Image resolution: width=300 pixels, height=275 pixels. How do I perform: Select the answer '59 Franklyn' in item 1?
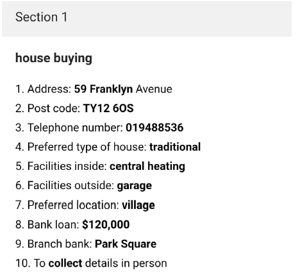103,89
